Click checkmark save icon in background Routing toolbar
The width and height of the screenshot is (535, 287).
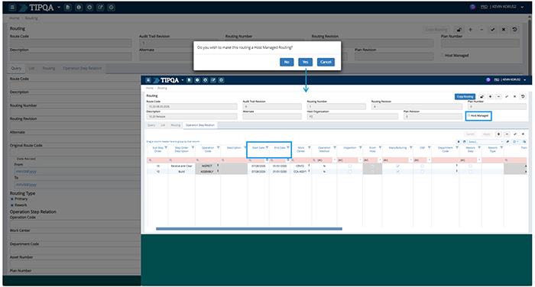(492, 30)
